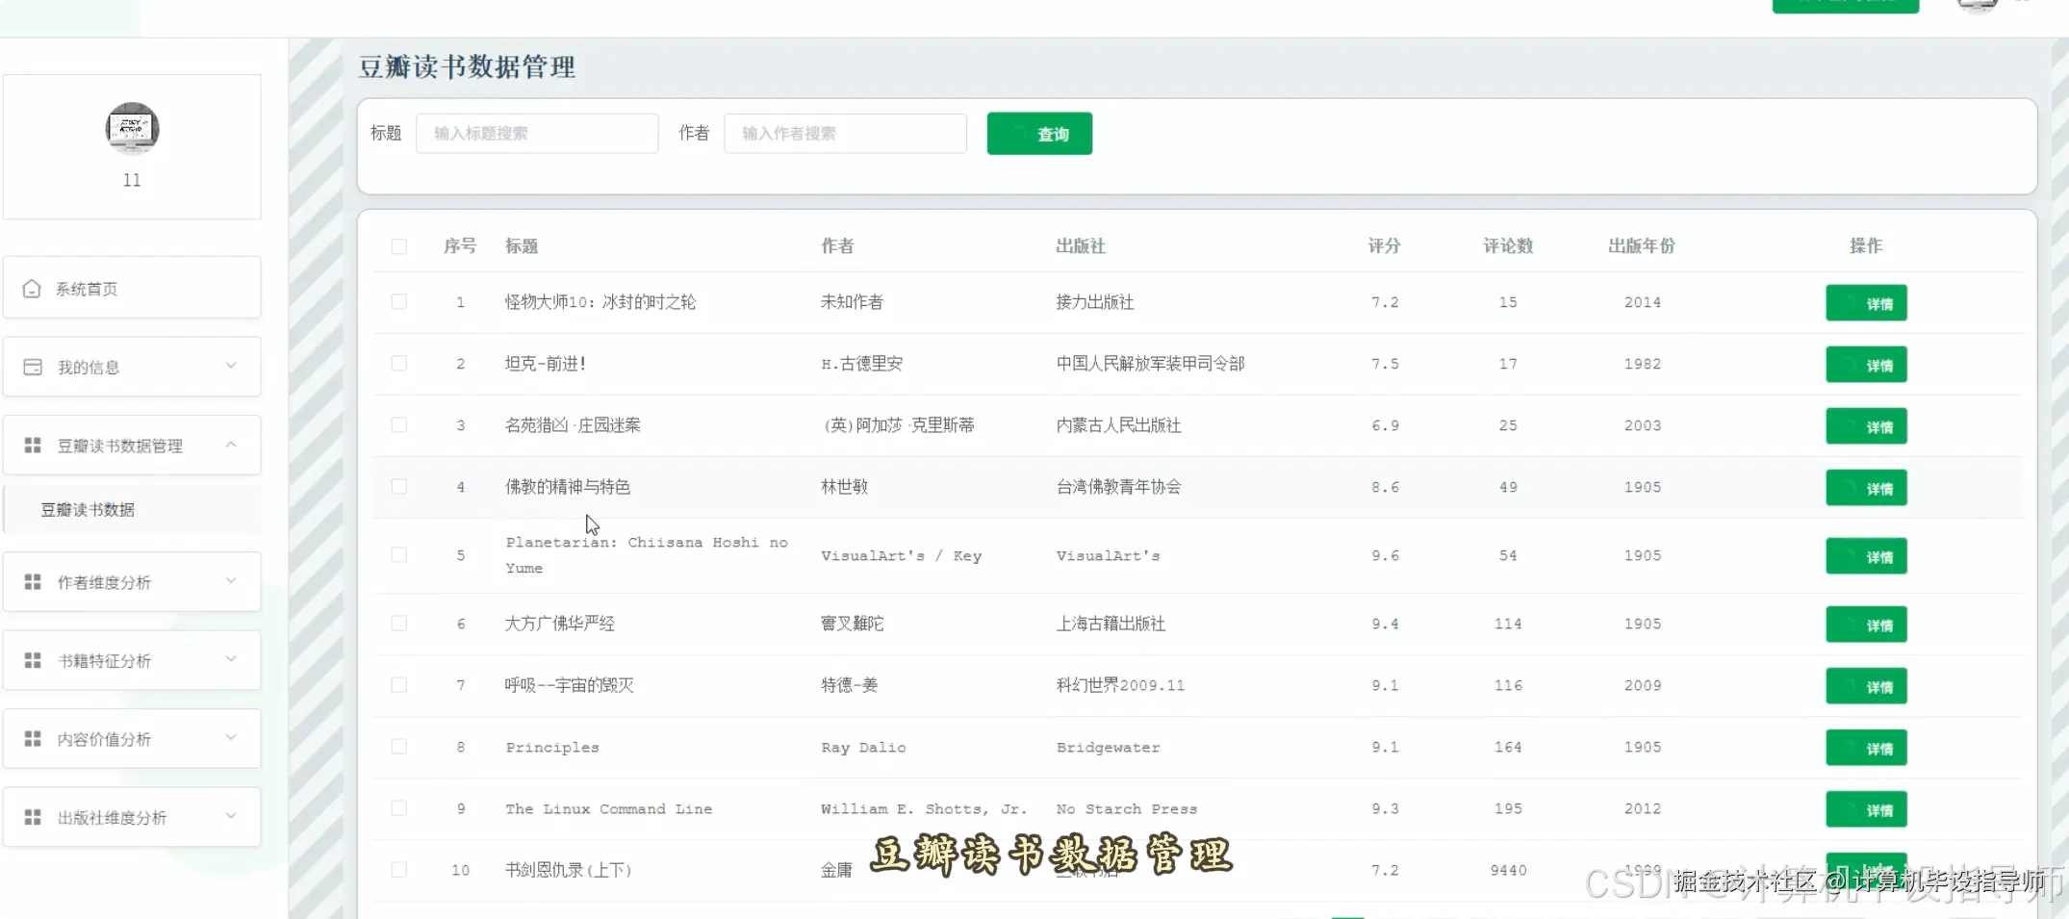2069x919 pixels.
Task: Click the publisher cell 科幻世界2009.11
Action: (x=1120, y=685)
